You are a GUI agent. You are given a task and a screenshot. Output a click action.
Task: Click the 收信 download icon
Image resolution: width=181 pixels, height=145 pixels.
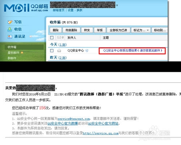pyautogui.click(x=10, y=29)
